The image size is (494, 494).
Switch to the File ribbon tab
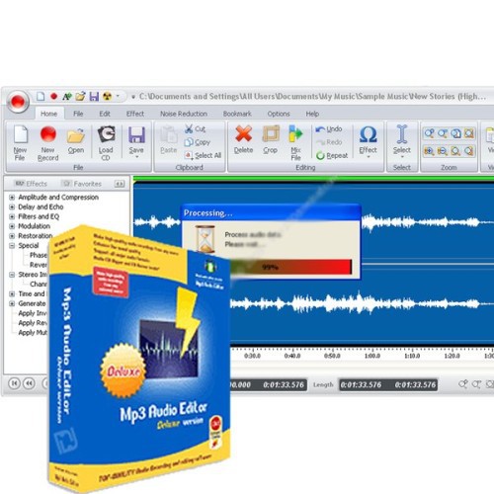(x=78, y=114)
